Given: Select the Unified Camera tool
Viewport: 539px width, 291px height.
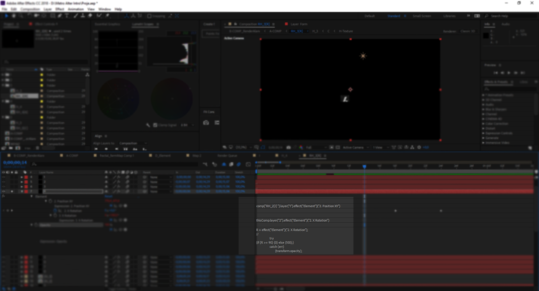Looking at the screenshot, I should (x=37, y=16).
